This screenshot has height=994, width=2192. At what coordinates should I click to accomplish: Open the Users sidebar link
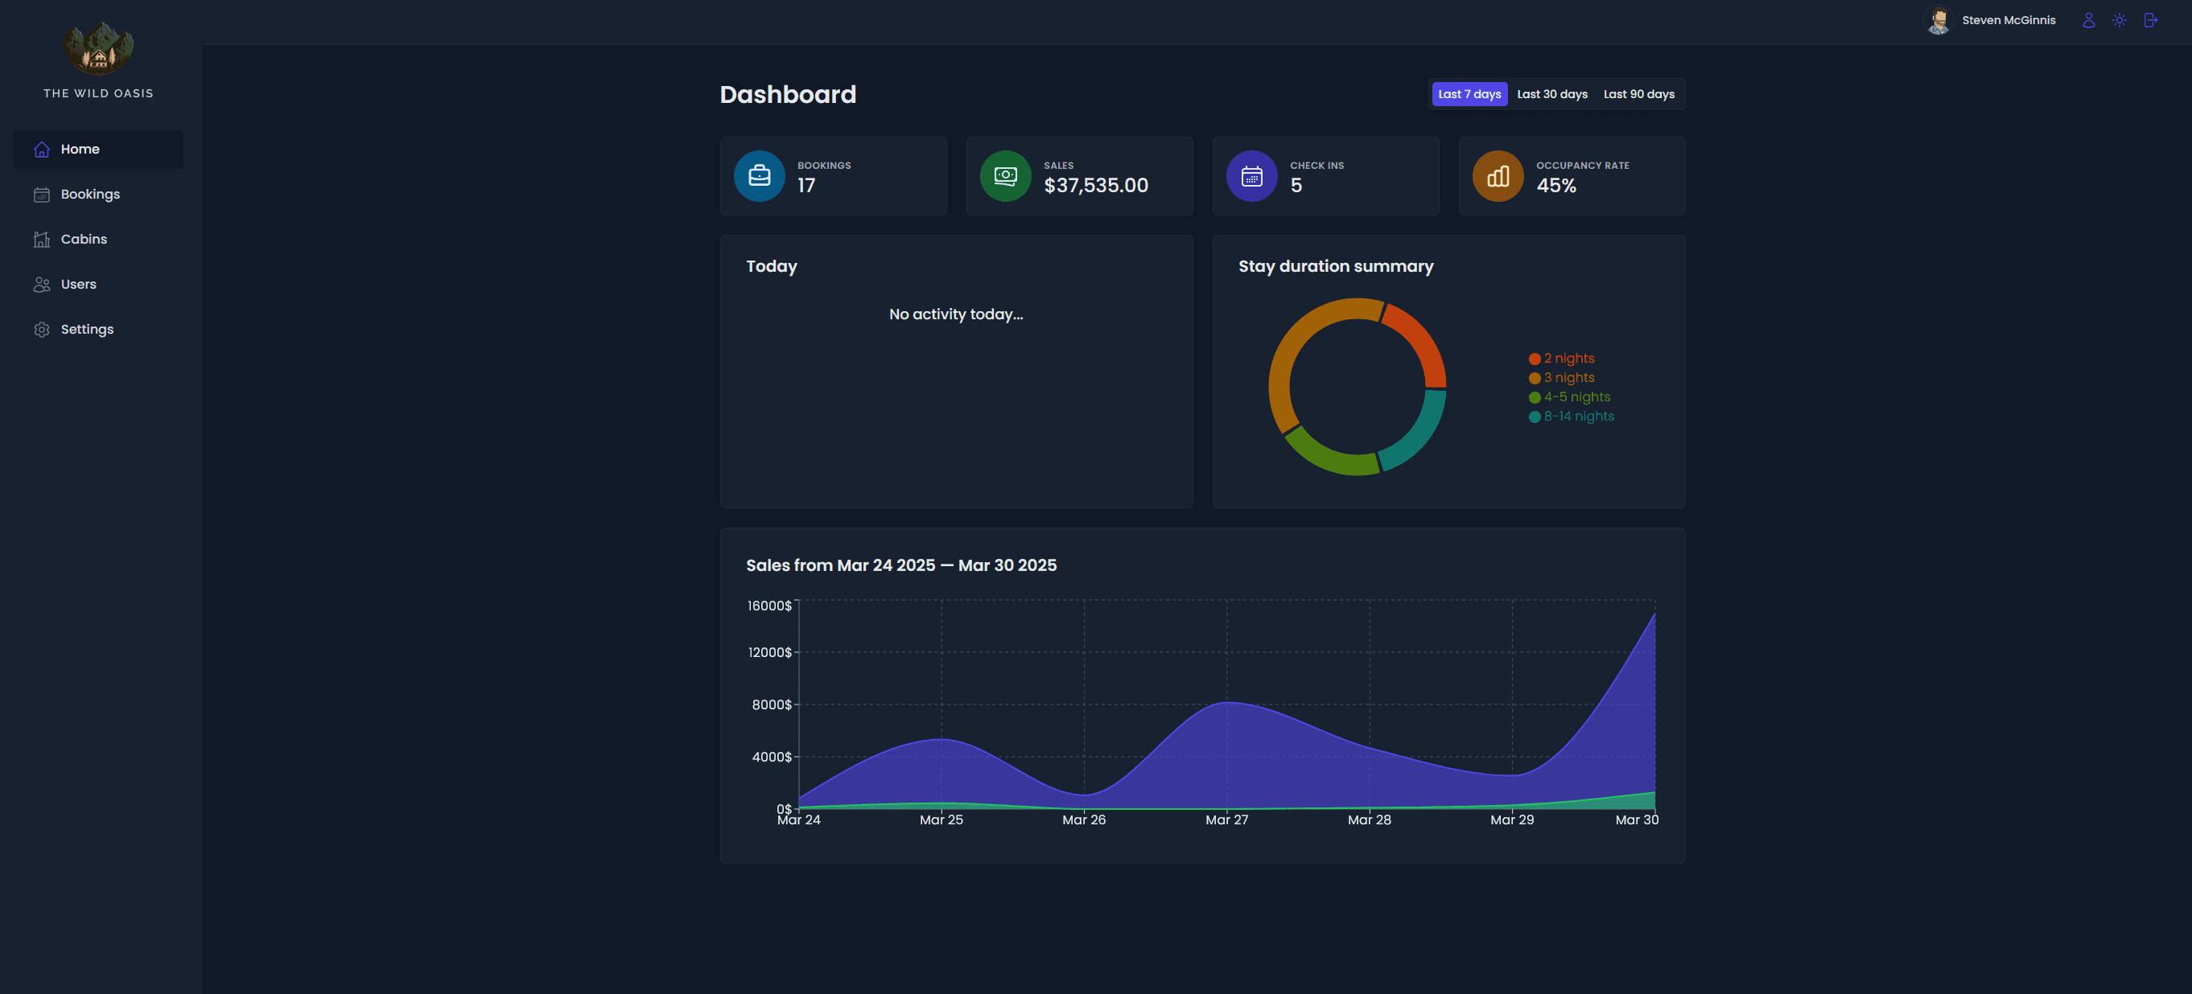(x=78, y=285)
